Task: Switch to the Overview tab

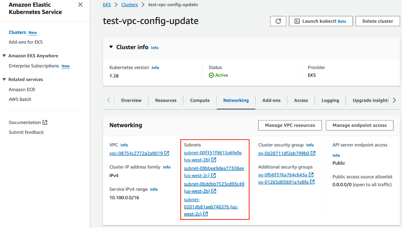Action: [131, 100]
